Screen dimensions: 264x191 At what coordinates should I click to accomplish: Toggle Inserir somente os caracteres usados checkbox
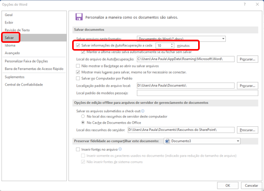83,156
